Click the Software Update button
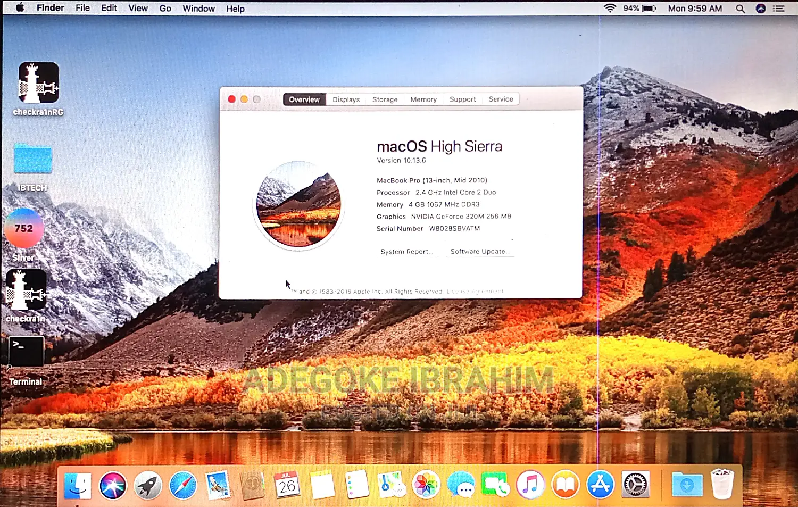The height and width of the screenshot is (507, 798). click(x=480, y=252)
